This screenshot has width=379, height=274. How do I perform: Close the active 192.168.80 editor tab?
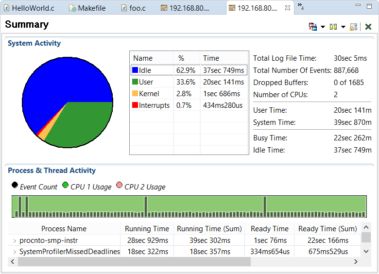point(288,8)
